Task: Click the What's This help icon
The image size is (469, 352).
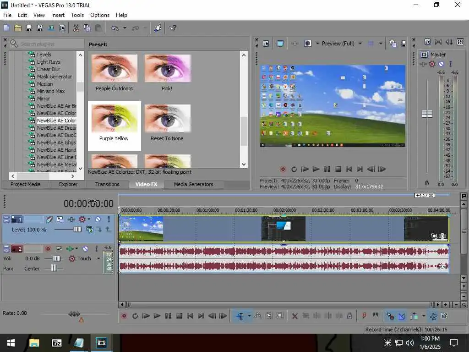Action: click(x=173, y=28)
